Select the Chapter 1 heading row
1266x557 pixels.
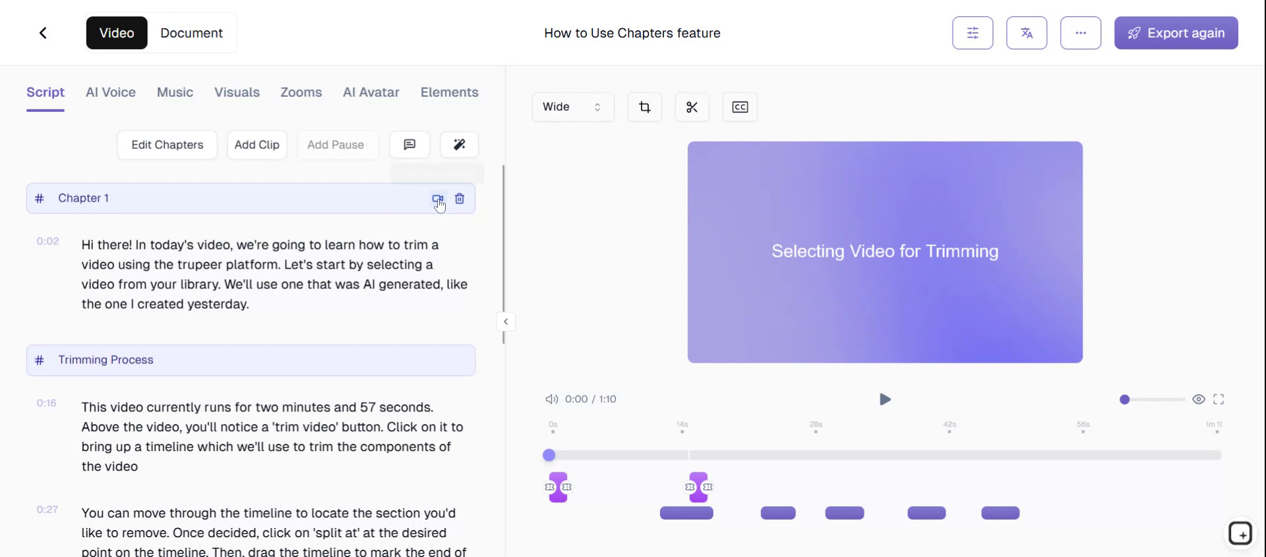(251, 198)
